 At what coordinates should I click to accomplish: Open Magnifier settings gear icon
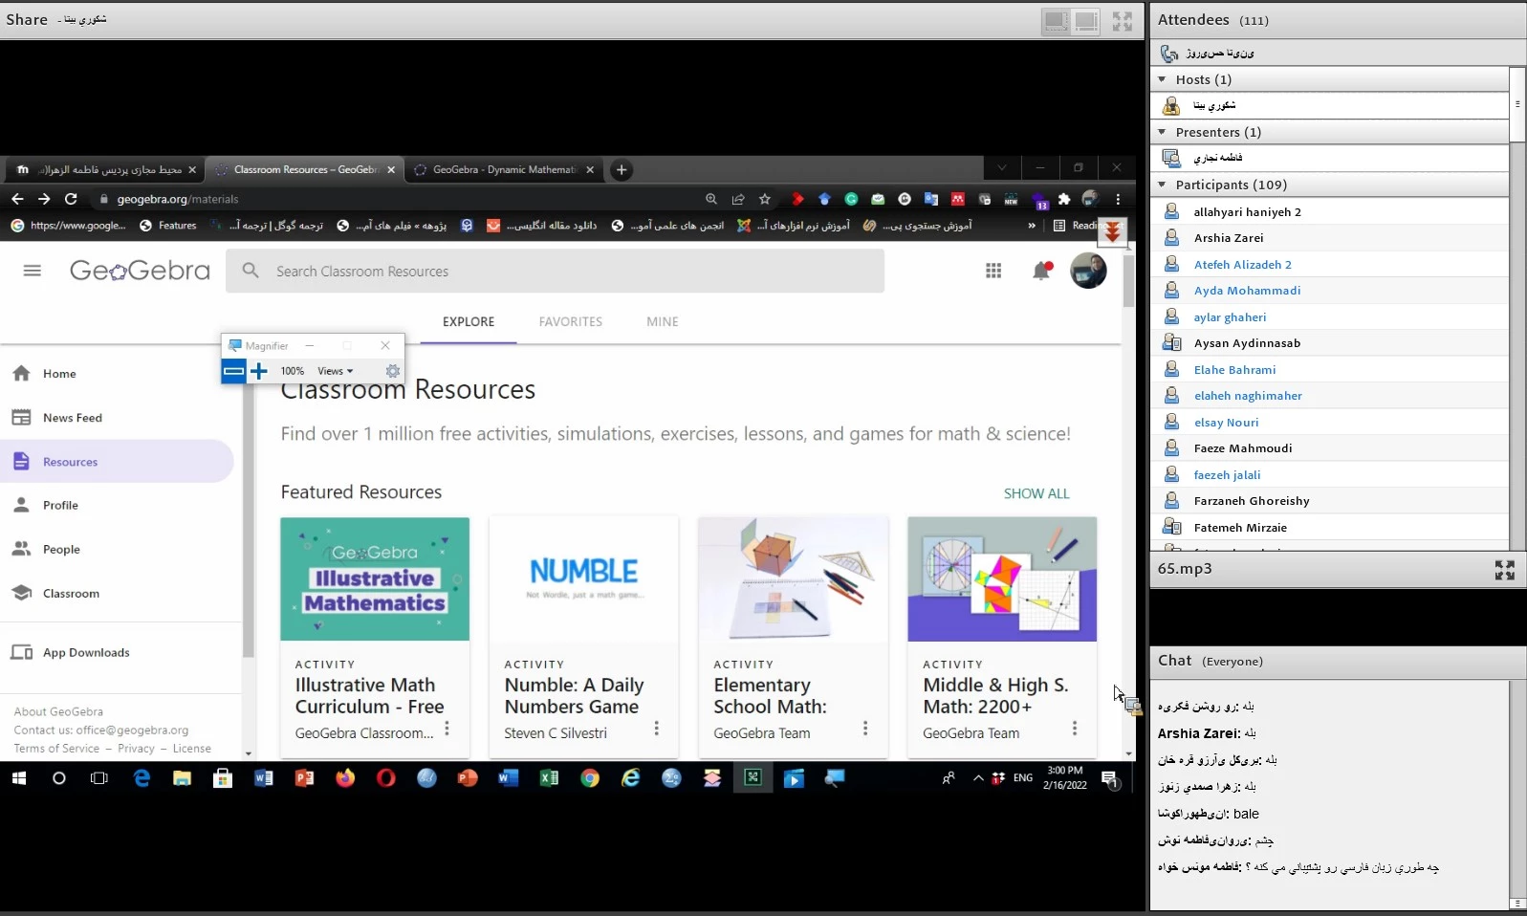coord(392,371)
